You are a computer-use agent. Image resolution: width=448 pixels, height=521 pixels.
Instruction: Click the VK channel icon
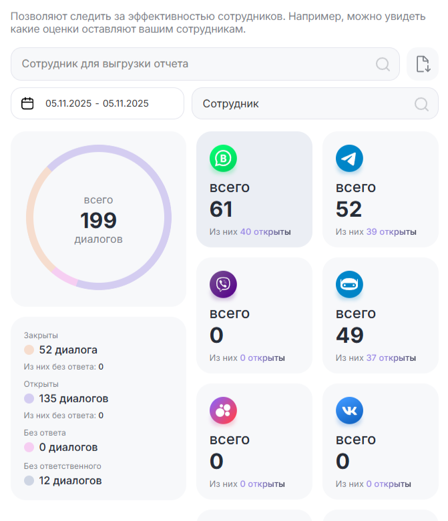pyautogui.click(x=349, y=411)
